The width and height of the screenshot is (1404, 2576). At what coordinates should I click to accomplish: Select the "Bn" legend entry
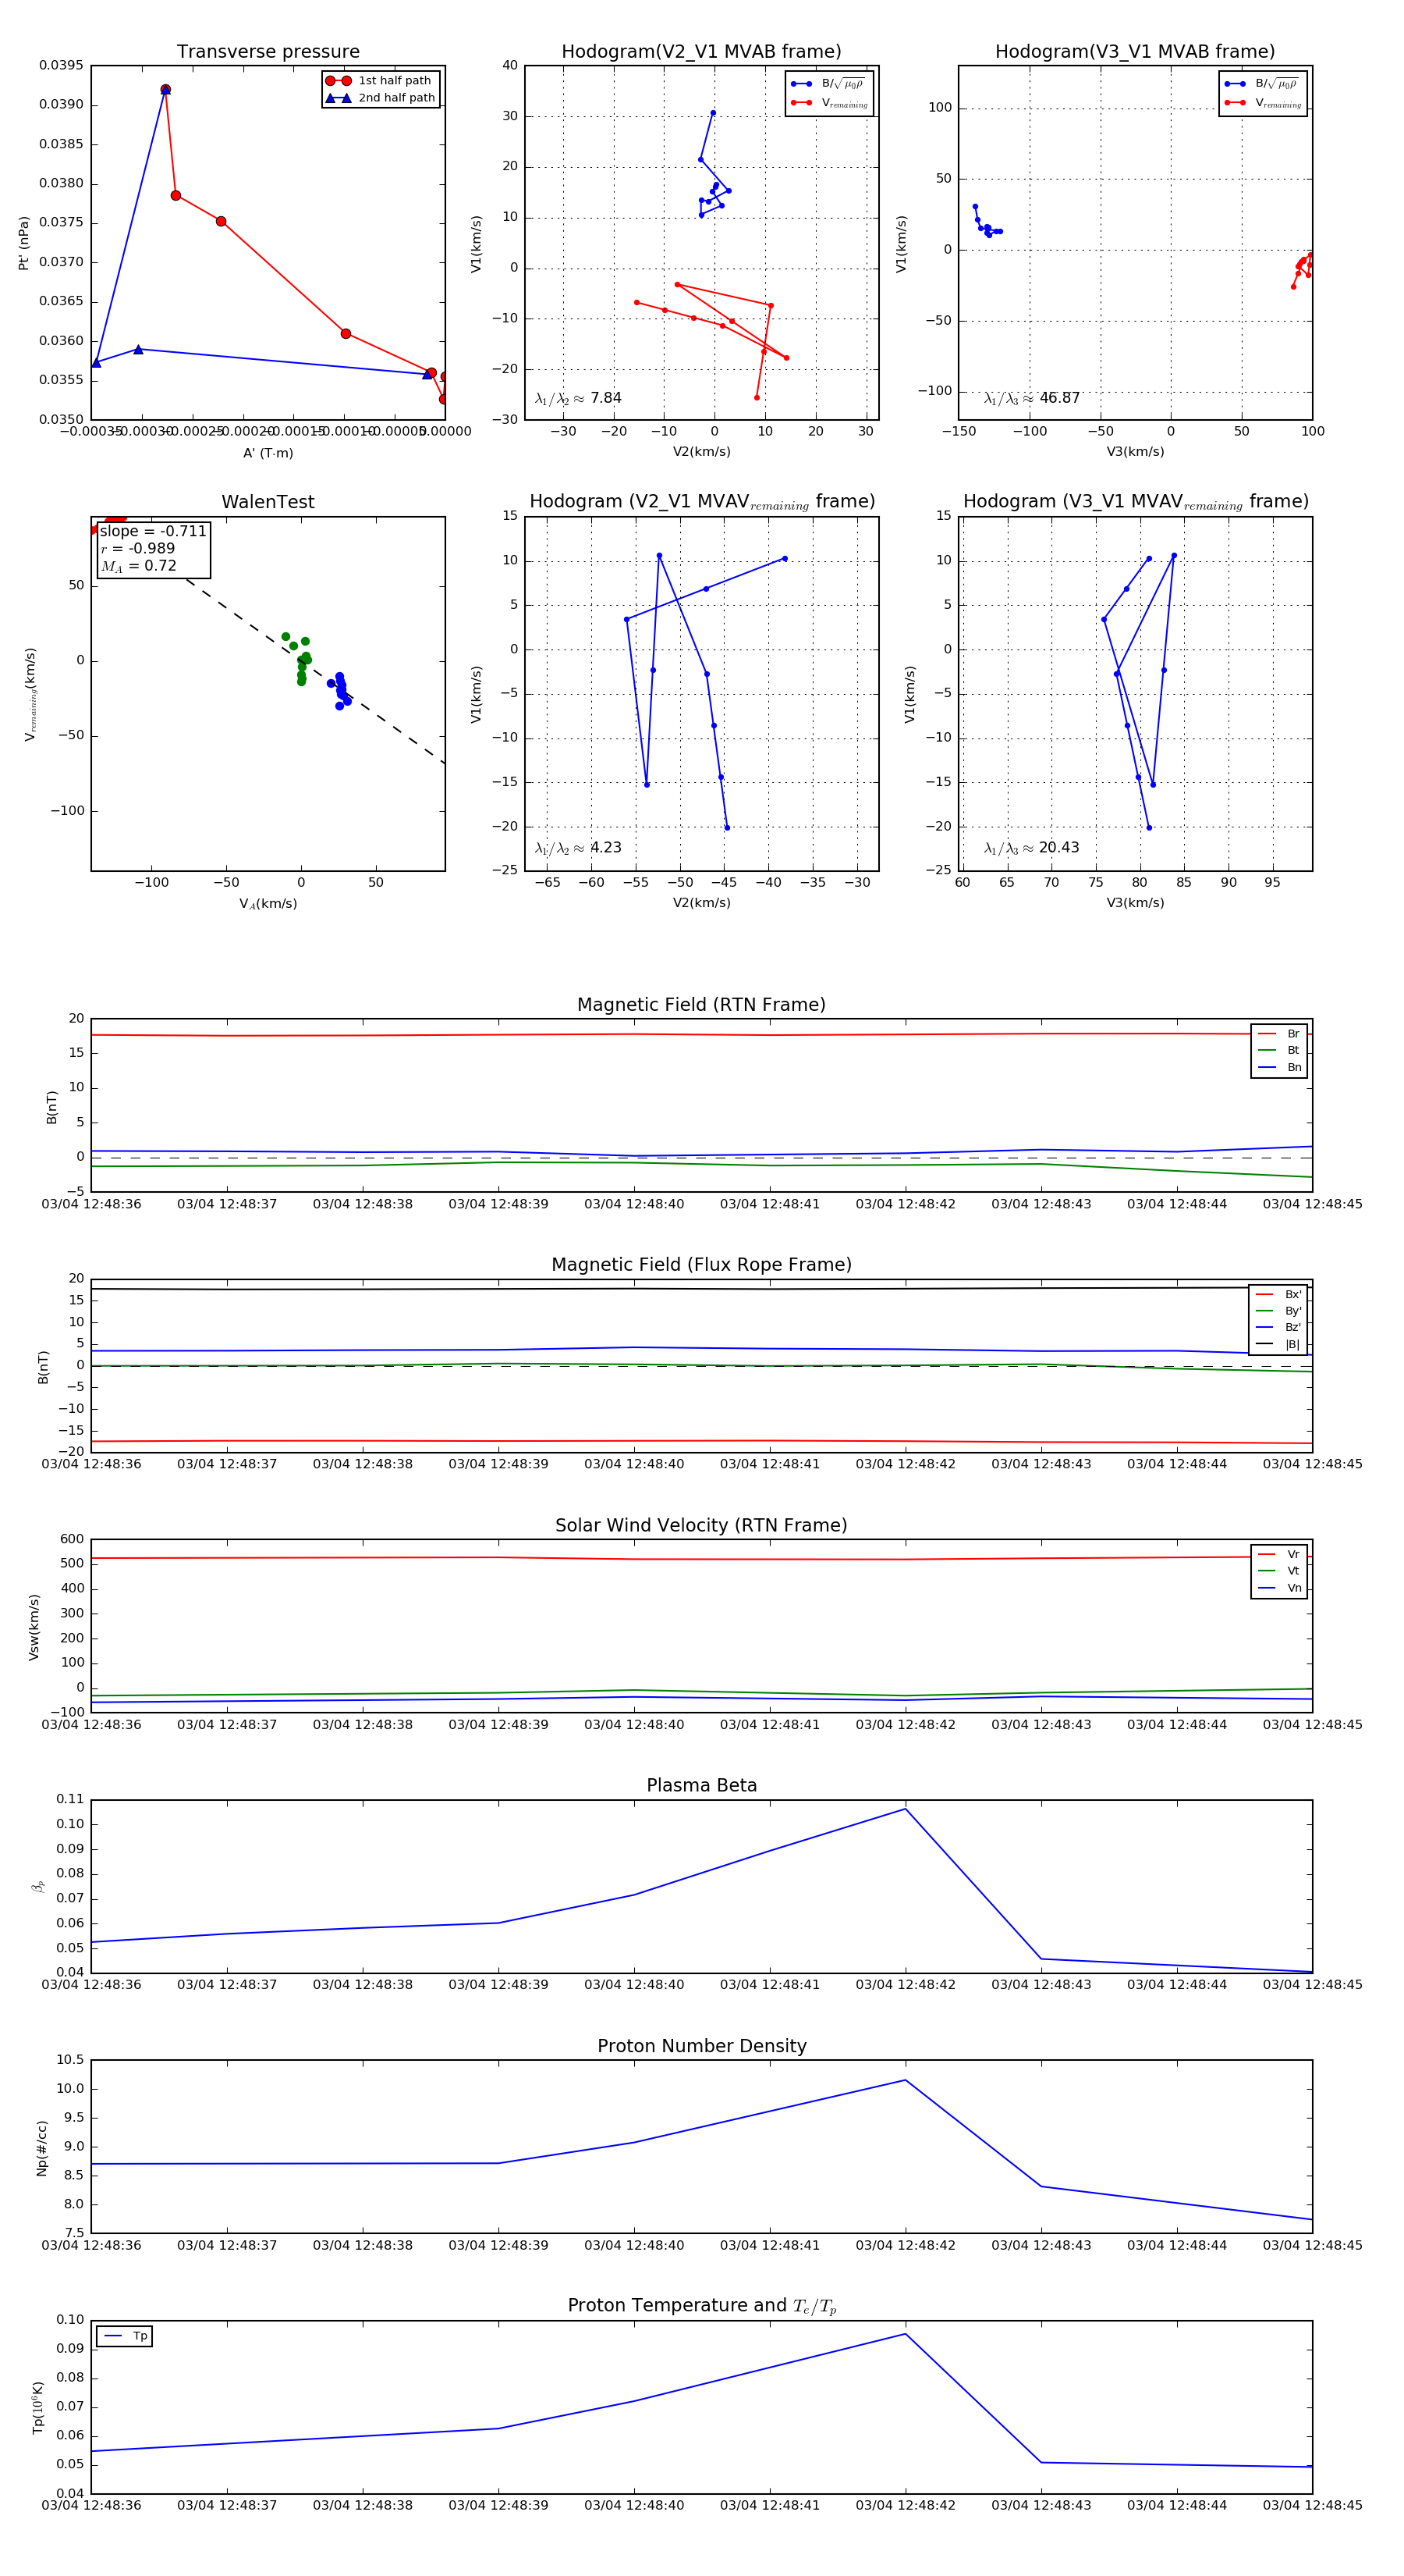pos(1280,1068)
